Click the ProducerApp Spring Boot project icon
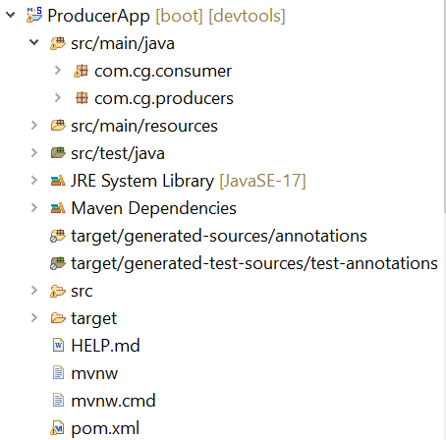446x440 pixels. [34, 15]
